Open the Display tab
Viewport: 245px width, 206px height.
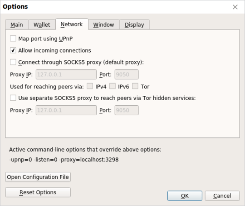(134, 25)
